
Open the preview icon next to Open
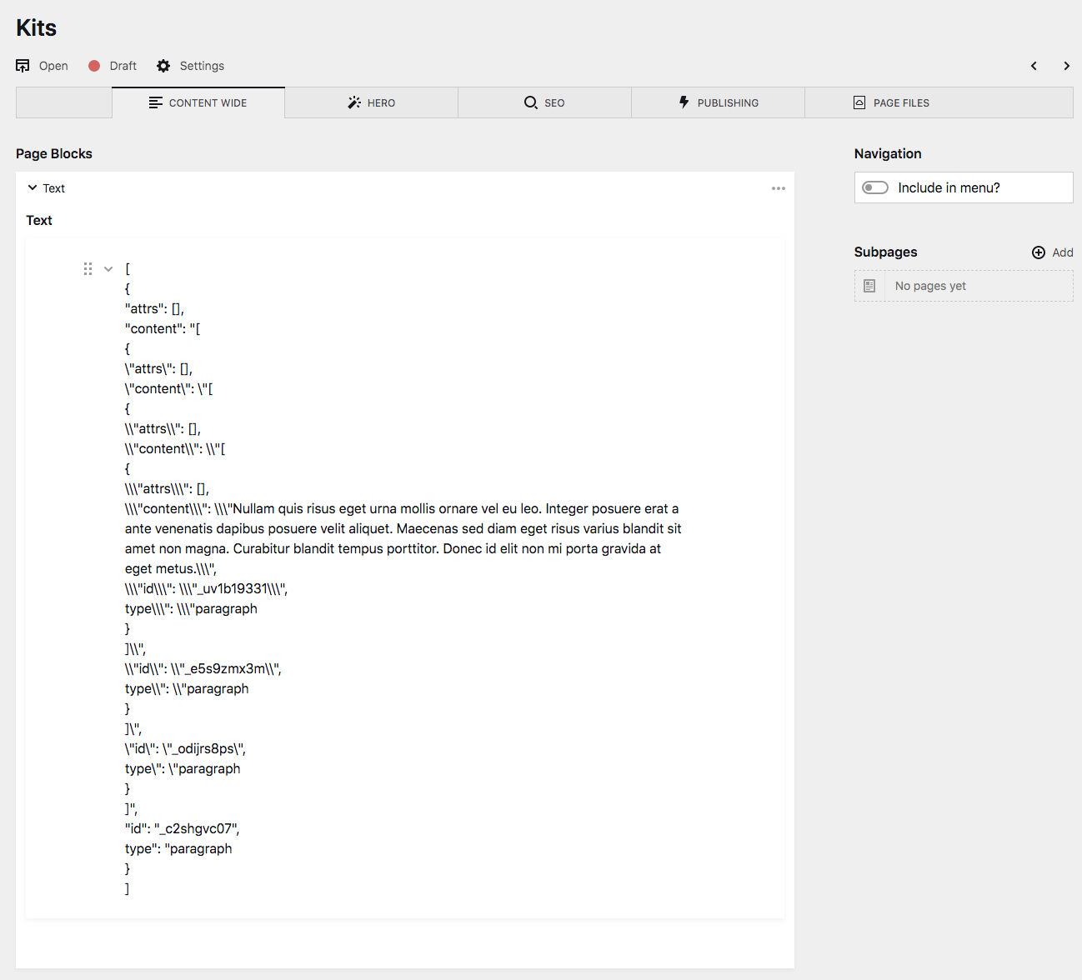(x=23, y=65)
